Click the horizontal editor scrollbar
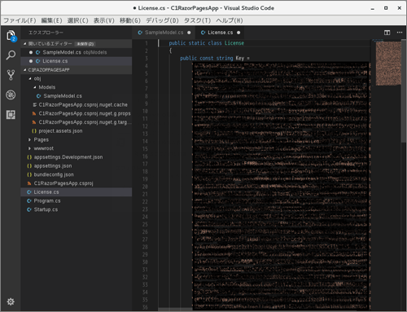This screenshot has height=312, width=407. point(175,309)
